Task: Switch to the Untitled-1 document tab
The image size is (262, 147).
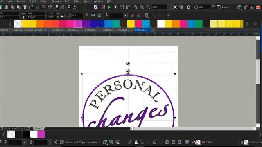Action: point(57,30)
